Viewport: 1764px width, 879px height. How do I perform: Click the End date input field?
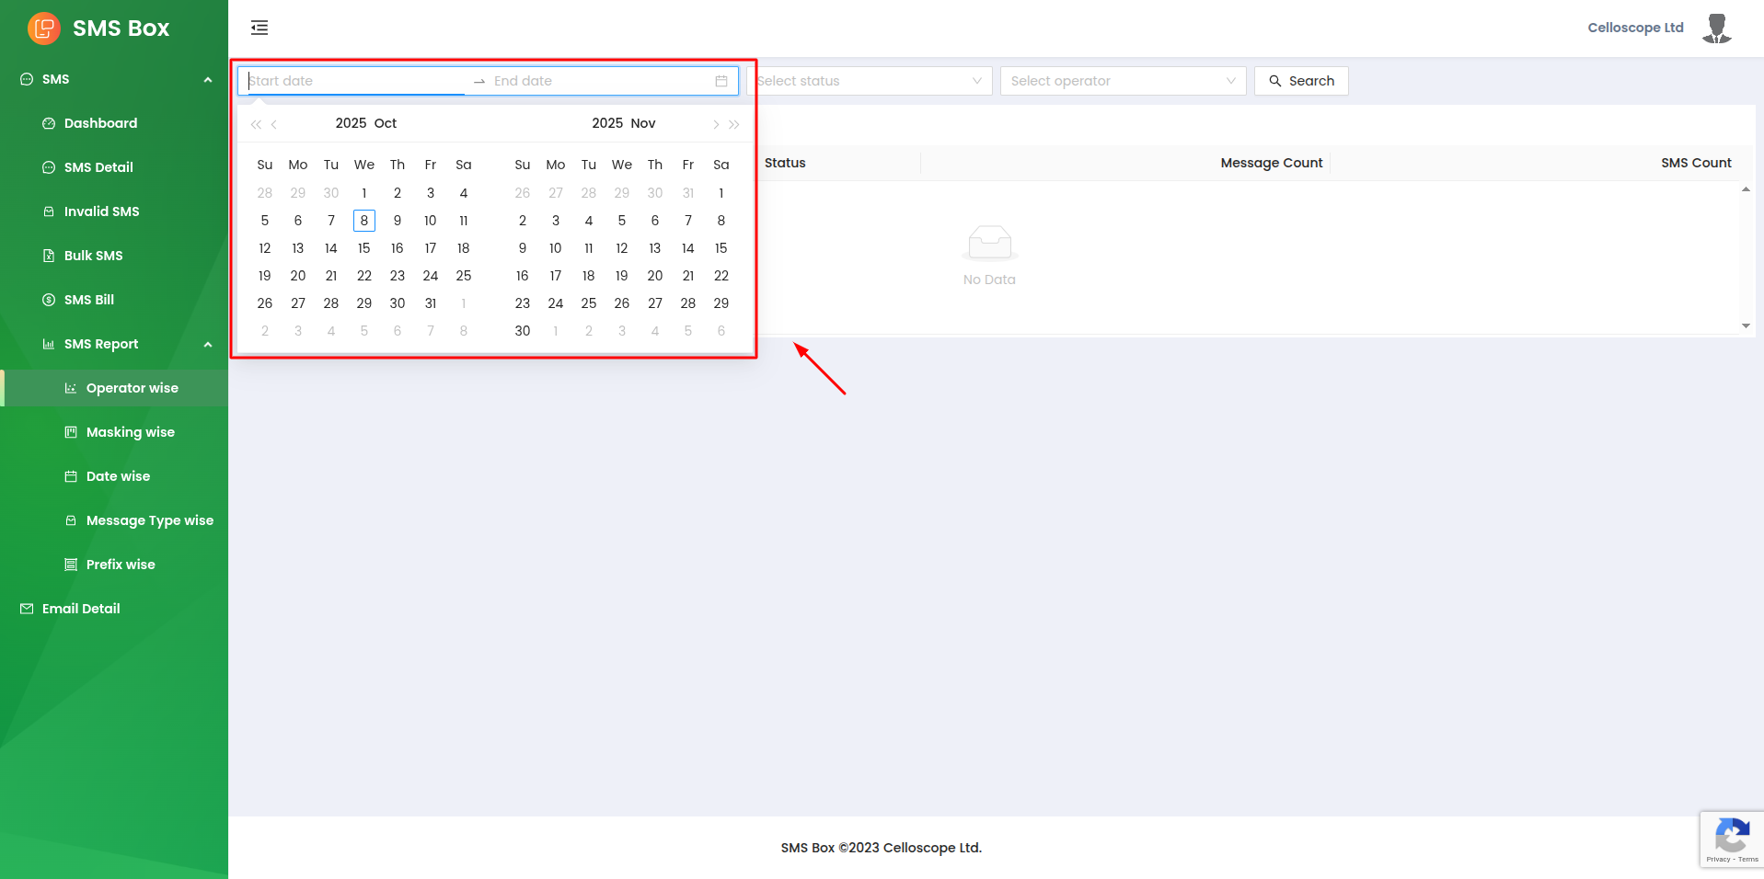[598, 81]
